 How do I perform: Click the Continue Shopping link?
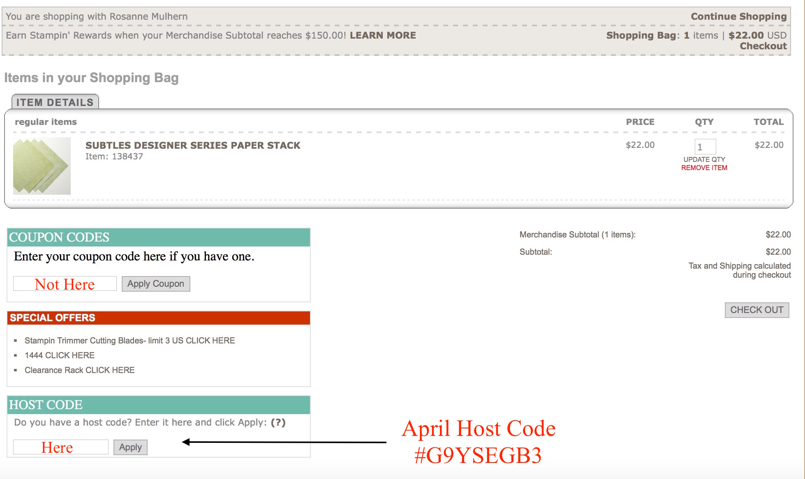[738, 16]
